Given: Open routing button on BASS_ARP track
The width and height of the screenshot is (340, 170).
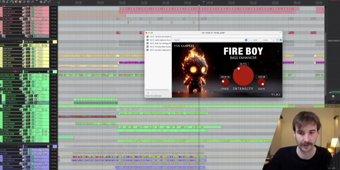Looking at the screenshot, I should pos(28,56).
